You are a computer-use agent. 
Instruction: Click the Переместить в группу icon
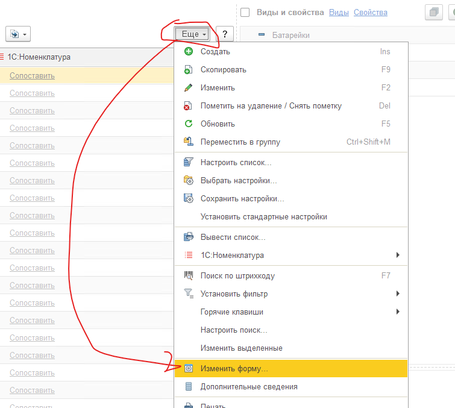click(188, 142)
